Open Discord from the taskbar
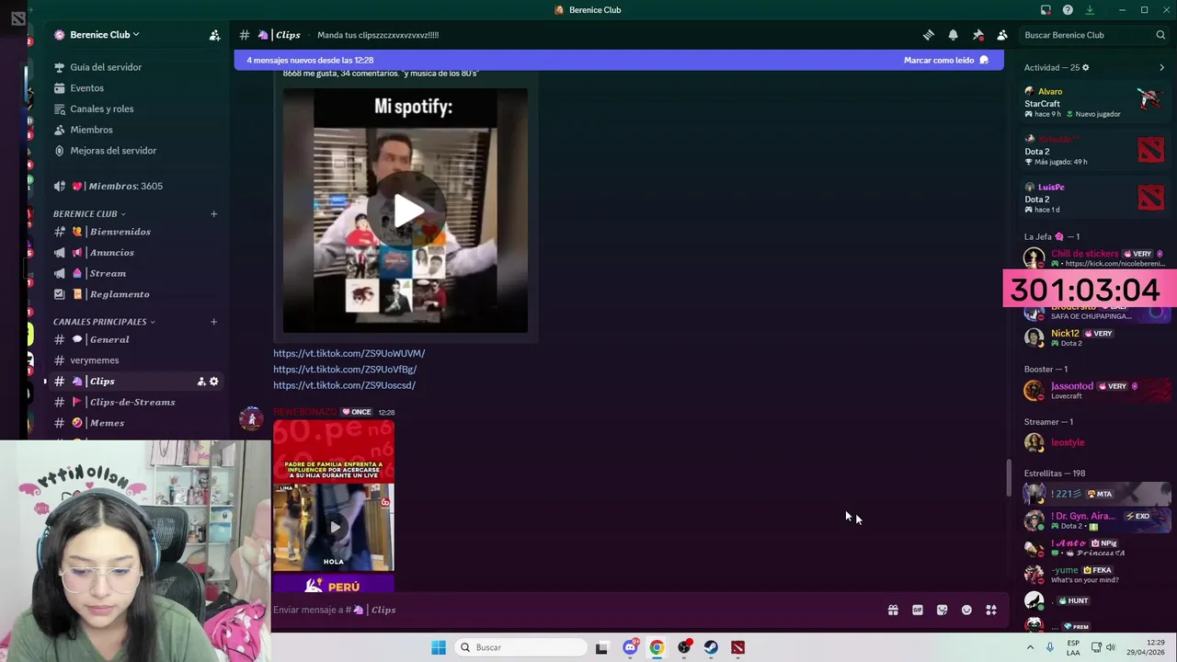Screen dimensions: 1177x662 click(630, 647)
